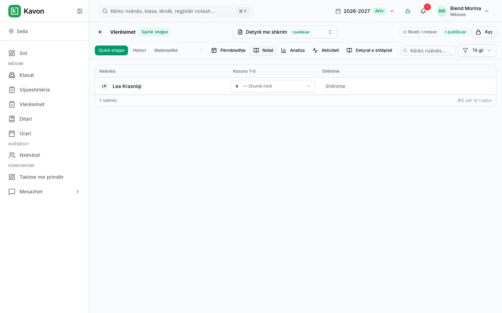The image size is (502, 313).
Task: Select the green Gjuhë shqipe subject tab
Action: (x=112, y=50)
